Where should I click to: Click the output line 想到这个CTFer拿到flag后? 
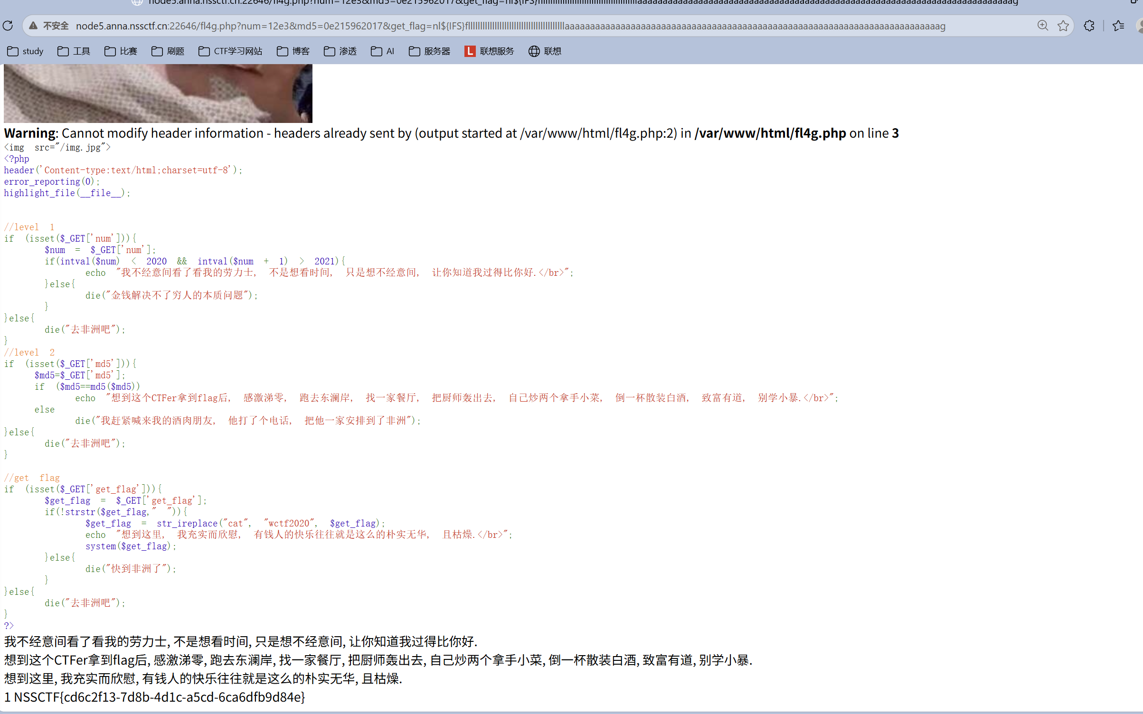pyautogui.click(x=378, y=660)
